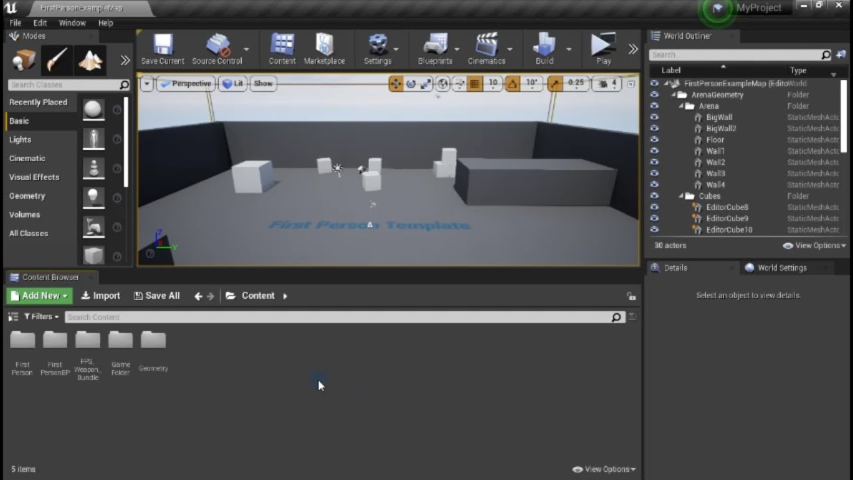
Task: Open Filters dropdown in Content Browser
Action: pyautogui.click(x=41, y=317)
